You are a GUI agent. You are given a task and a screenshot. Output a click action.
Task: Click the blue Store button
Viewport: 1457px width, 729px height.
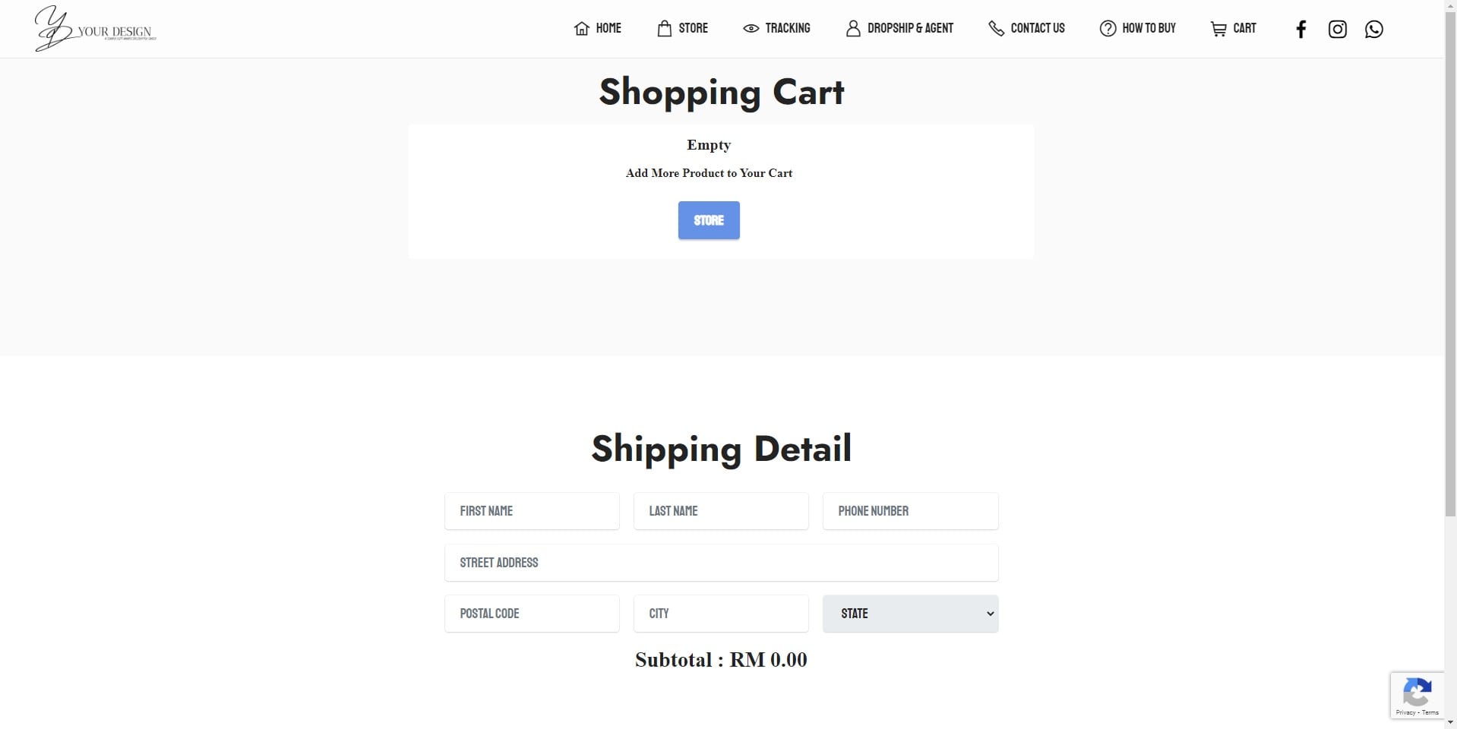click(x=709, y=220)
